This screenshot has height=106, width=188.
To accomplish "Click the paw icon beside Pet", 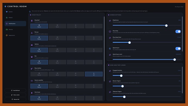I will tap(32, 57).
